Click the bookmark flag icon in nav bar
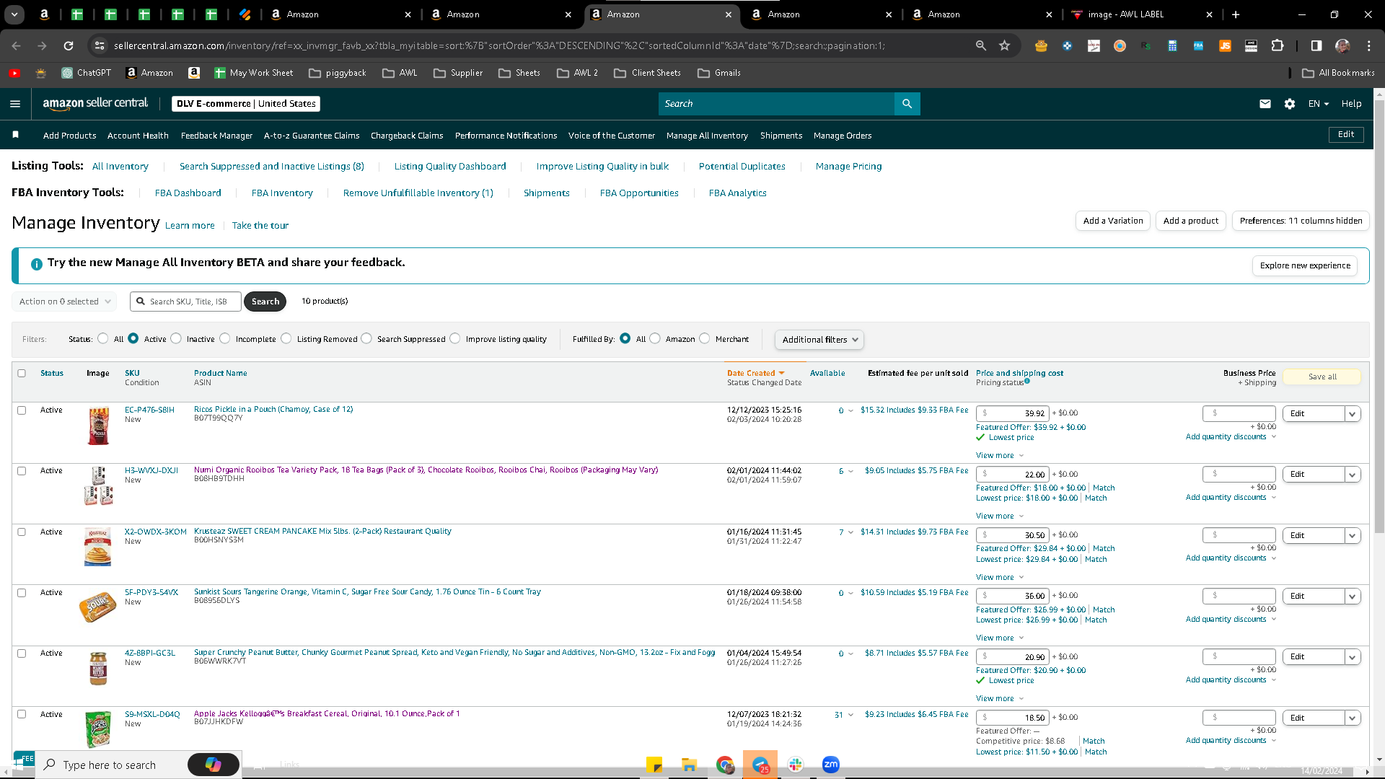 (16, 135)
